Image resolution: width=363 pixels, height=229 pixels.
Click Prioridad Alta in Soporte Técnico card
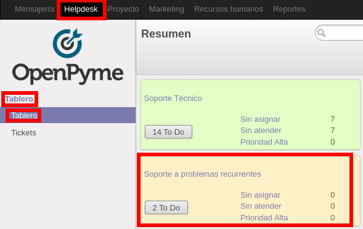coord(264,142)
